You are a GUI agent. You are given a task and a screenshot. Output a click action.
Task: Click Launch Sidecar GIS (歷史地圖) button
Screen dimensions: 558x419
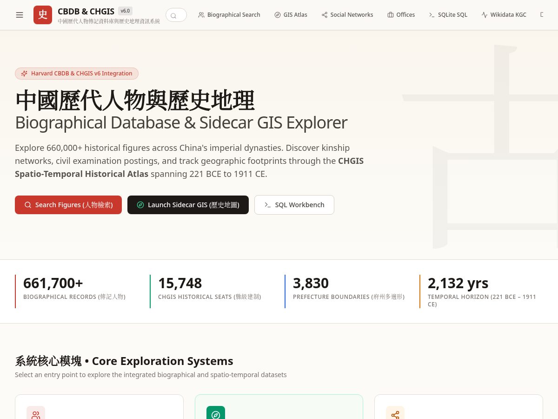click(188, 205)
